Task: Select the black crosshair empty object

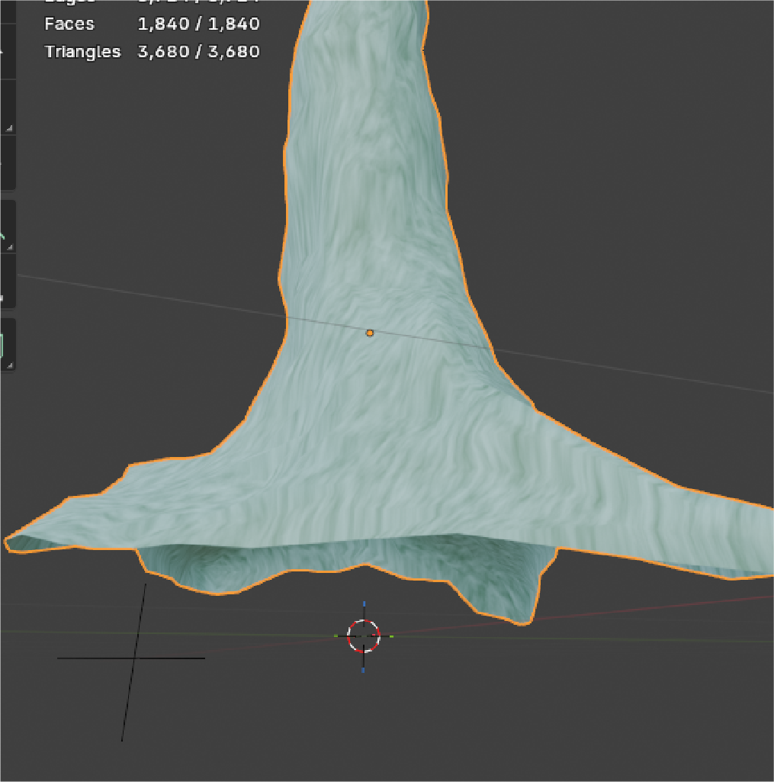Action: 134,657
